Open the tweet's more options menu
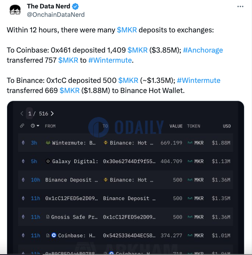252x255 pixels. pos(240,7)
